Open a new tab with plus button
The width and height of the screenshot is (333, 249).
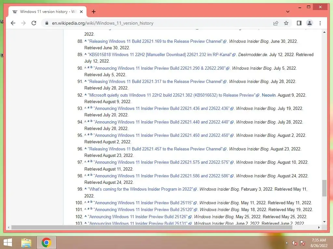tap(93, 12)
